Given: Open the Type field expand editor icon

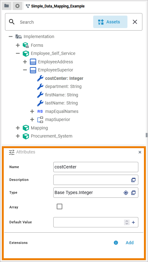Looking at the screenshot, I should click(x=133, y=193).
